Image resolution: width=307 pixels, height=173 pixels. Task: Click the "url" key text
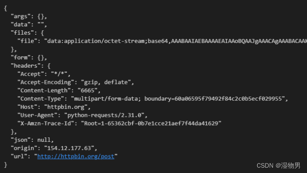(19, 156)
